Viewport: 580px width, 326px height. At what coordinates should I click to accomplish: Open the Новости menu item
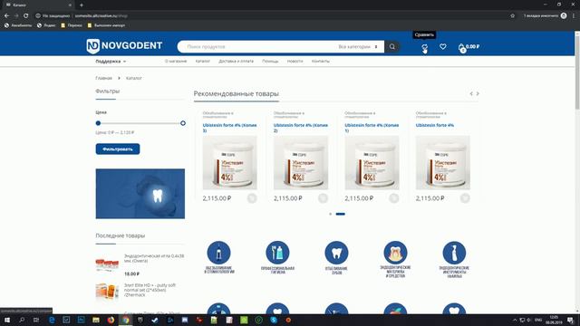tap(295, 62)
